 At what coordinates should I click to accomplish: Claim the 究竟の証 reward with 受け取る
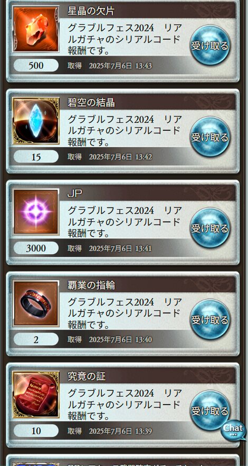click(x=210, y=411)
